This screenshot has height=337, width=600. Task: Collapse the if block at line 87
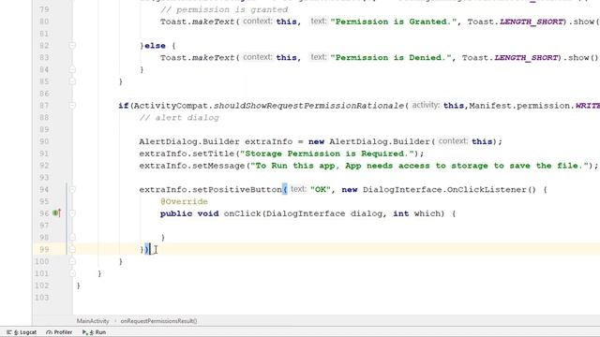pos(72,106)
